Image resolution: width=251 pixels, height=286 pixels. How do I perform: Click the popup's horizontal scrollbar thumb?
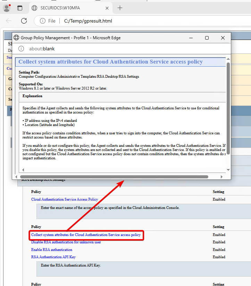[x=115, y=177]
